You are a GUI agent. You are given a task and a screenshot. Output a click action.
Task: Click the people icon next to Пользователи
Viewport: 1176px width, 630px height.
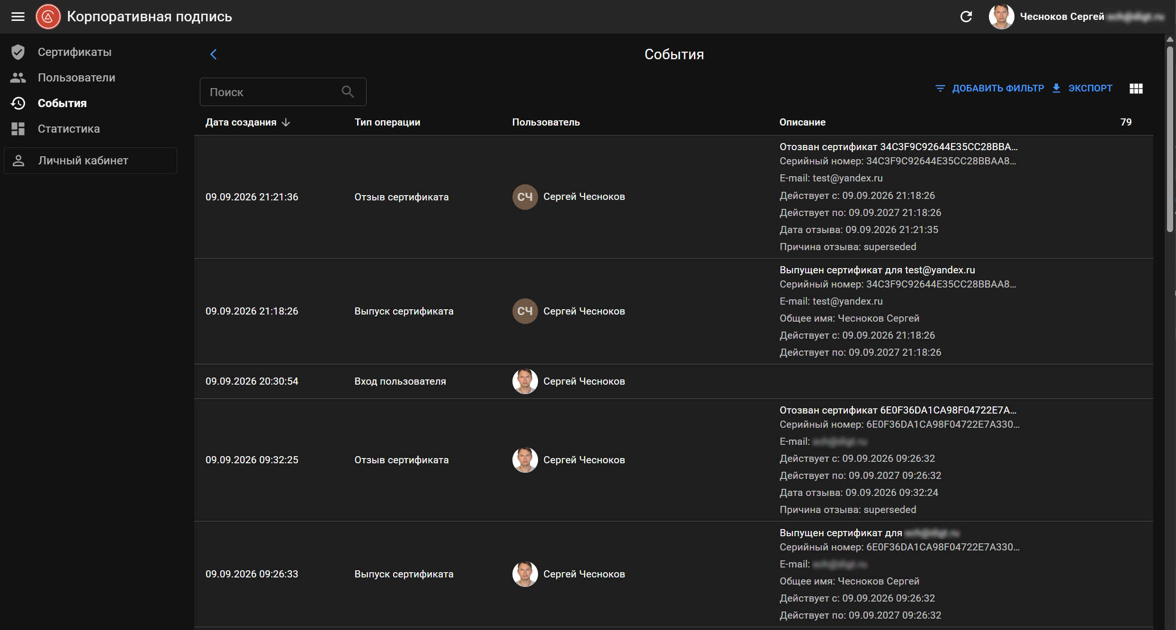(18, 78)
